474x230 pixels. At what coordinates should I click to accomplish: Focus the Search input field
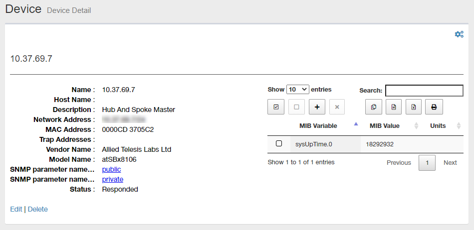(x=424, y=91)
